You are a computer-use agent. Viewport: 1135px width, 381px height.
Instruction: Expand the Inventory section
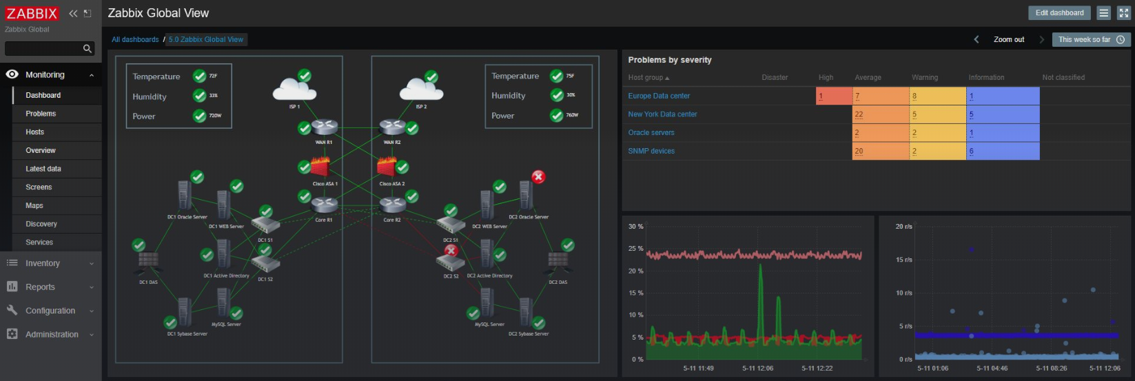51,263
